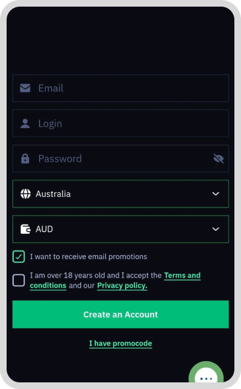Screen dimensions: 241x389
Task: Click the user silhouette icon in Login field
Action: (x=25, y=123)
